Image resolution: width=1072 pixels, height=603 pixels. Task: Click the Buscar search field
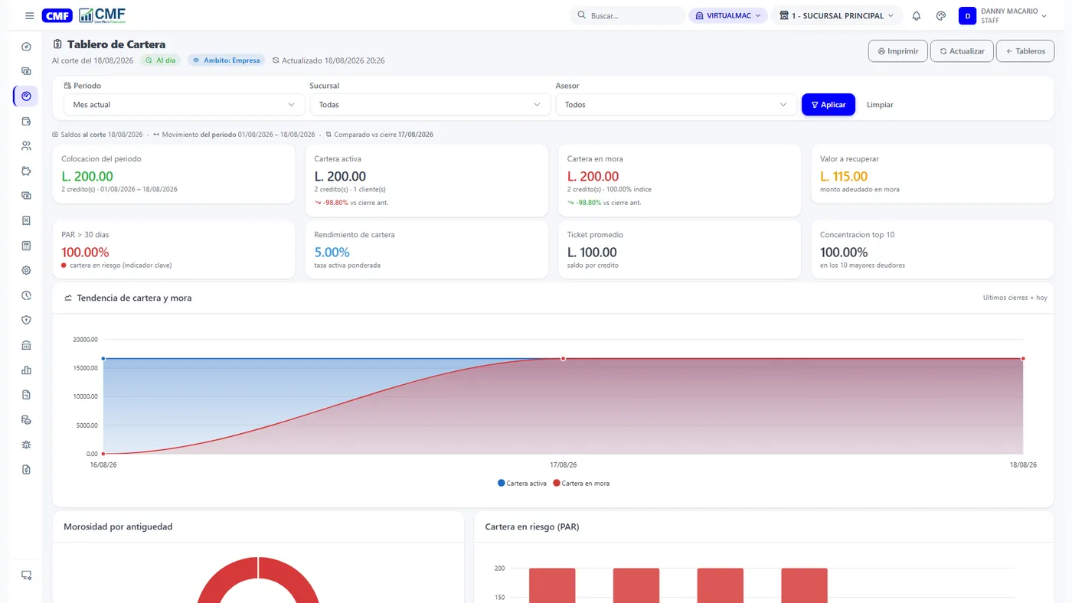pyautogui.click(x=628, y=15)
